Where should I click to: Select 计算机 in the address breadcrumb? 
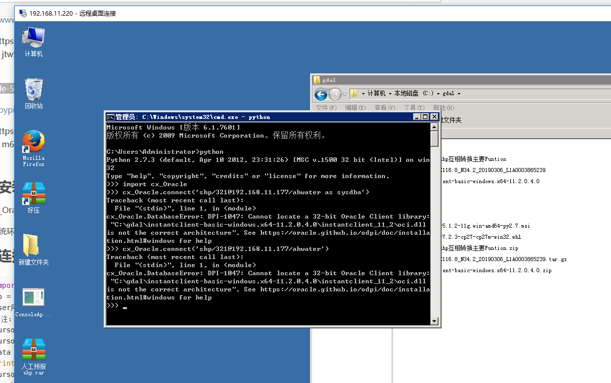377,94
